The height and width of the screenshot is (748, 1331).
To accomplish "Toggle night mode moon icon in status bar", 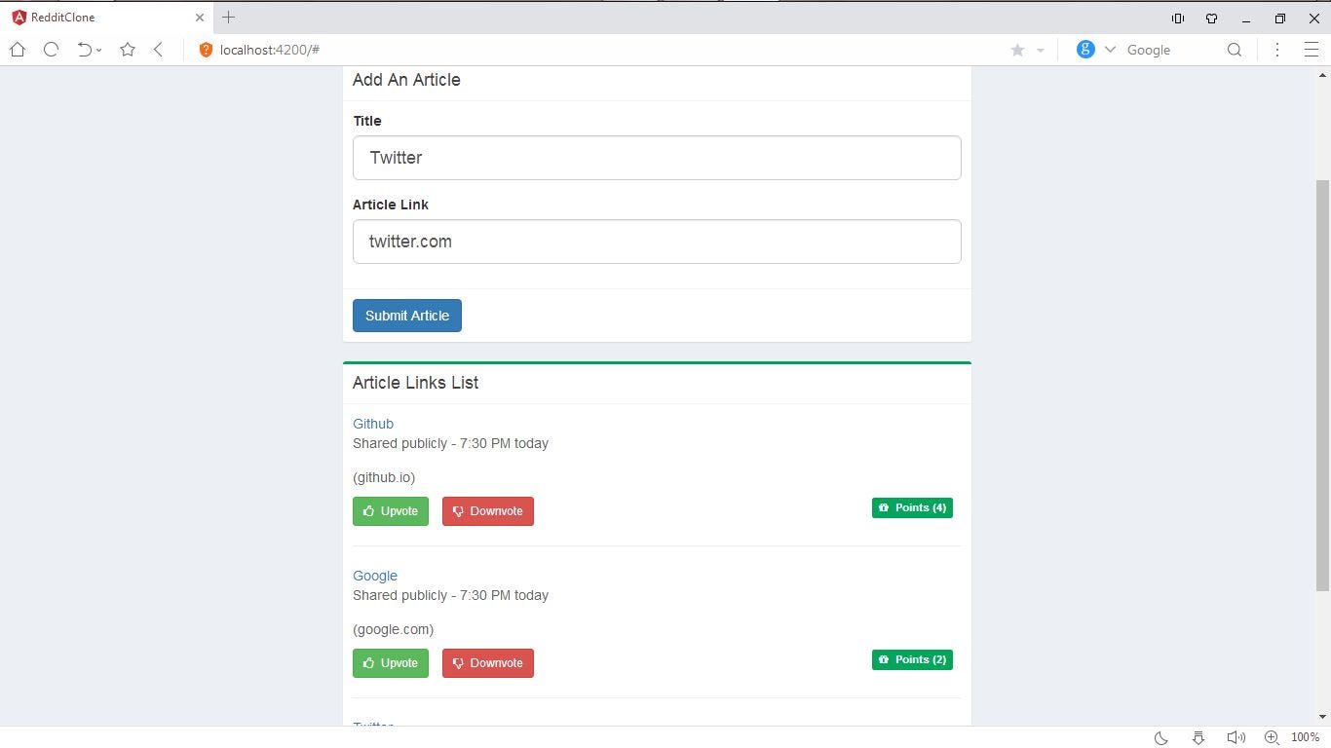I will [1160, 737].
